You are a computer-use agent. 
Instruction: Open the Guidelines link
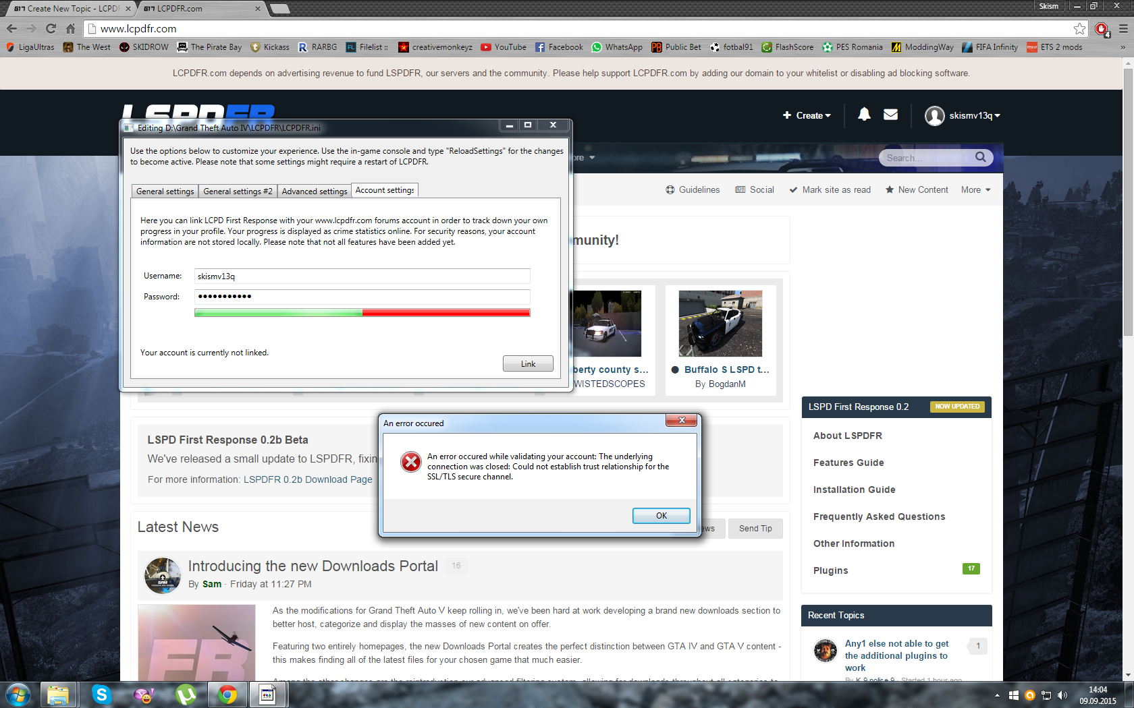[693, 189]
